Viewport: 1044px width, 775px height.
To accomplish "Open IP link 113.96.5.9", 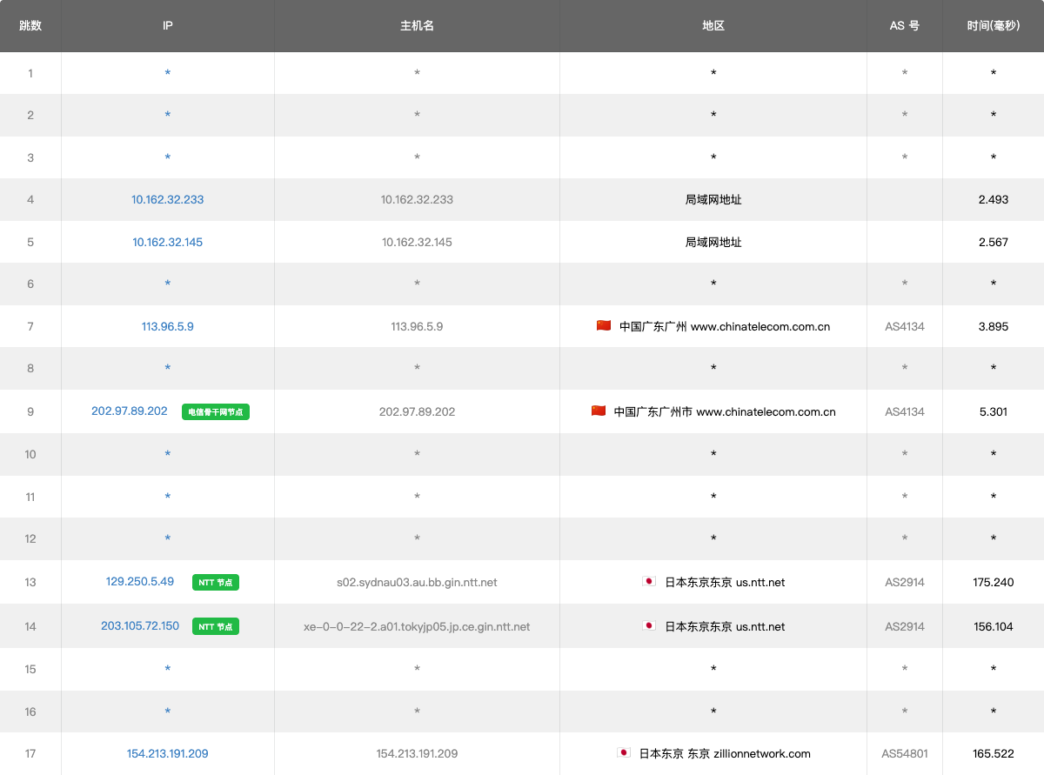I will tap(168, 326).
